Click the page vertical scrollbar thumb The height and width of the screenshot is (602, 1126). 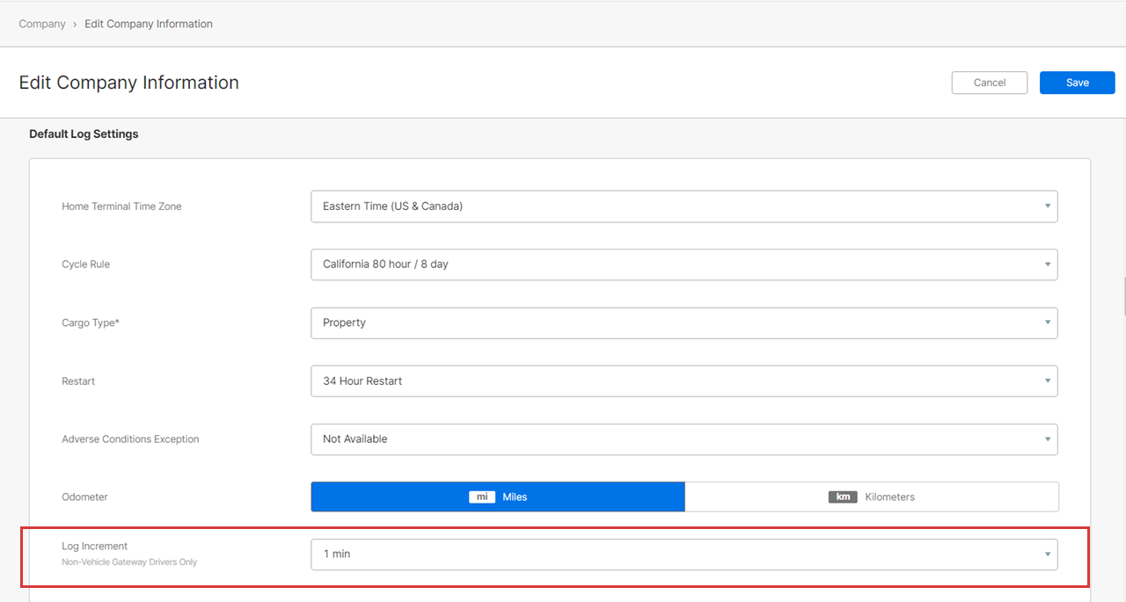[x=1123, y=296]
